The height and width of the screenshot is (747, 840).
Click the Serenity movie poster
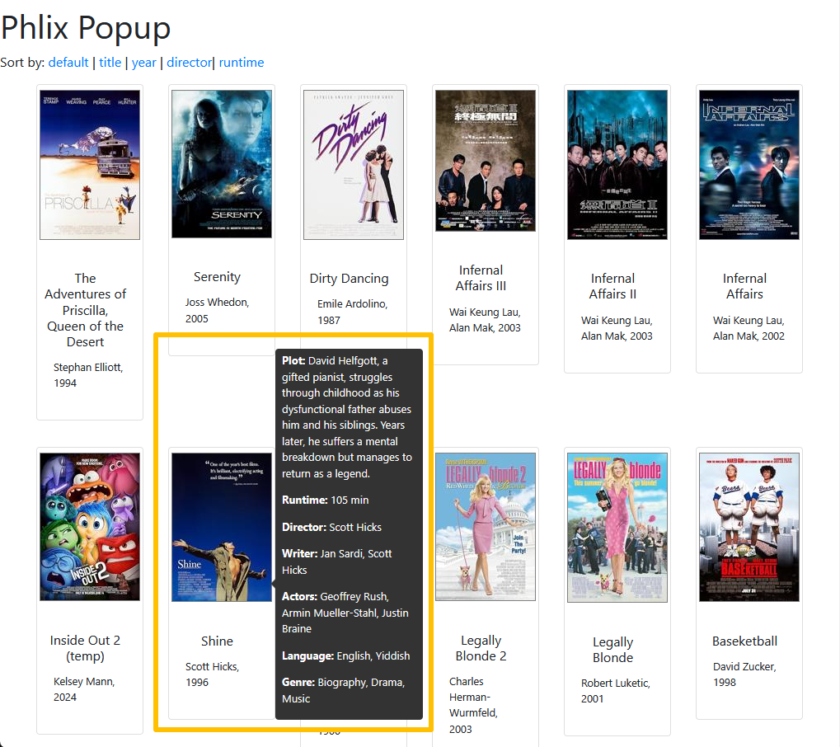click(222, 164)
